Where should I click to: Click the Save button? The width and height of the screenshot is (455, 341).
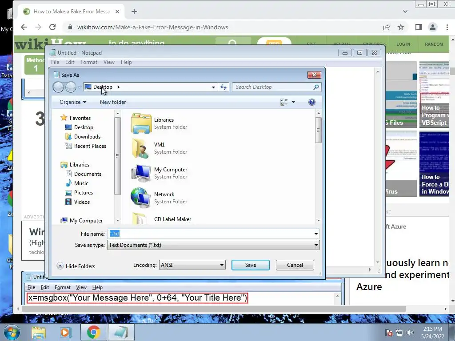pyautogui.click(x=251, y=265)
